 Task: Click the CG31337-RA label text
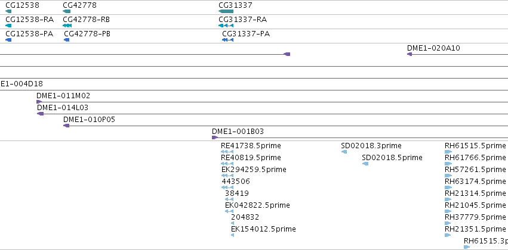coord(243,20)
